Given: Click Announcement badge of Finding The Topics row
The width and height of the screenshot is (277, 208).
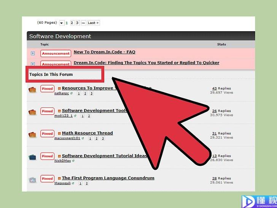Looking at the screenshot, I should 56,64.
